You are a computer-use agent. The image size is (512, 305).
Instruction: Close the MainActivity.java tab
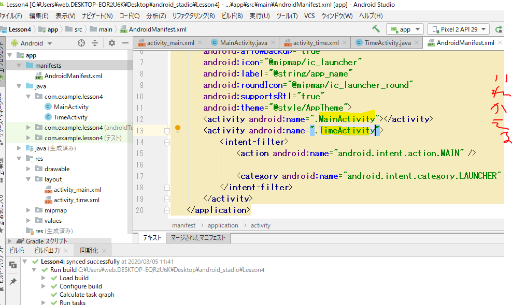click(x=273, y=43)
